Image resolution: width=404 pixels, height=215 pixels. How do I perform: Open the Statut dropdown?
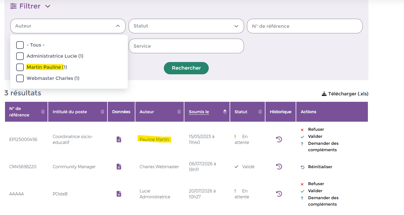coord(186,26)
